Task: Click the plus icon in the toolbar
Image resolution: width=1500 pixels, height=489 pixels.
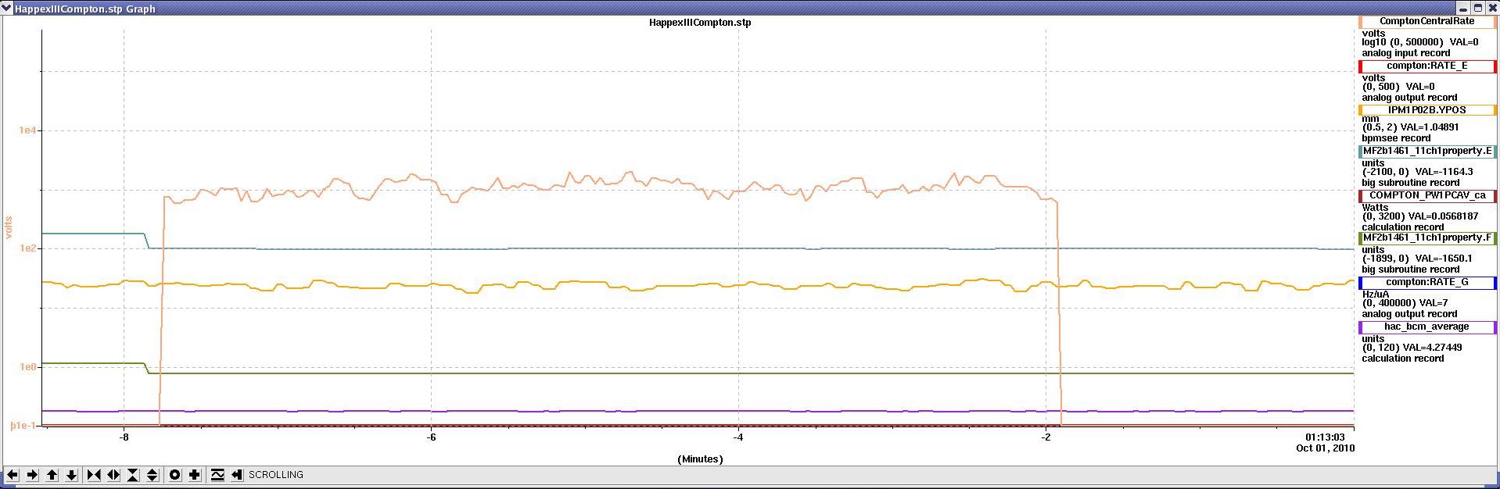Action: click(x=195, y=475)
